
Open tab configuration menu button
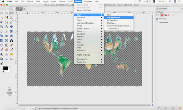(182, 9)
